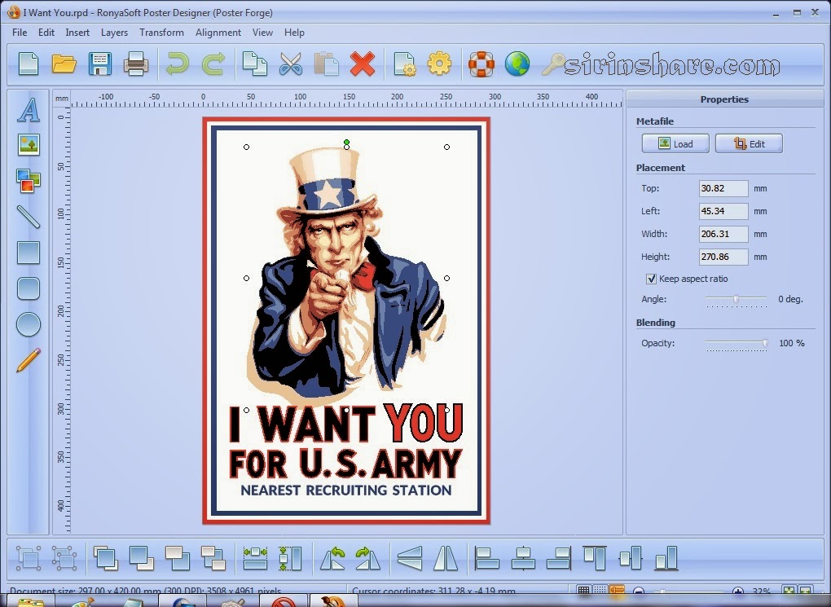Viewport: 831px width, 607px height.
Task: Align the object to vertical middle
Action: [x=630, y=558]
